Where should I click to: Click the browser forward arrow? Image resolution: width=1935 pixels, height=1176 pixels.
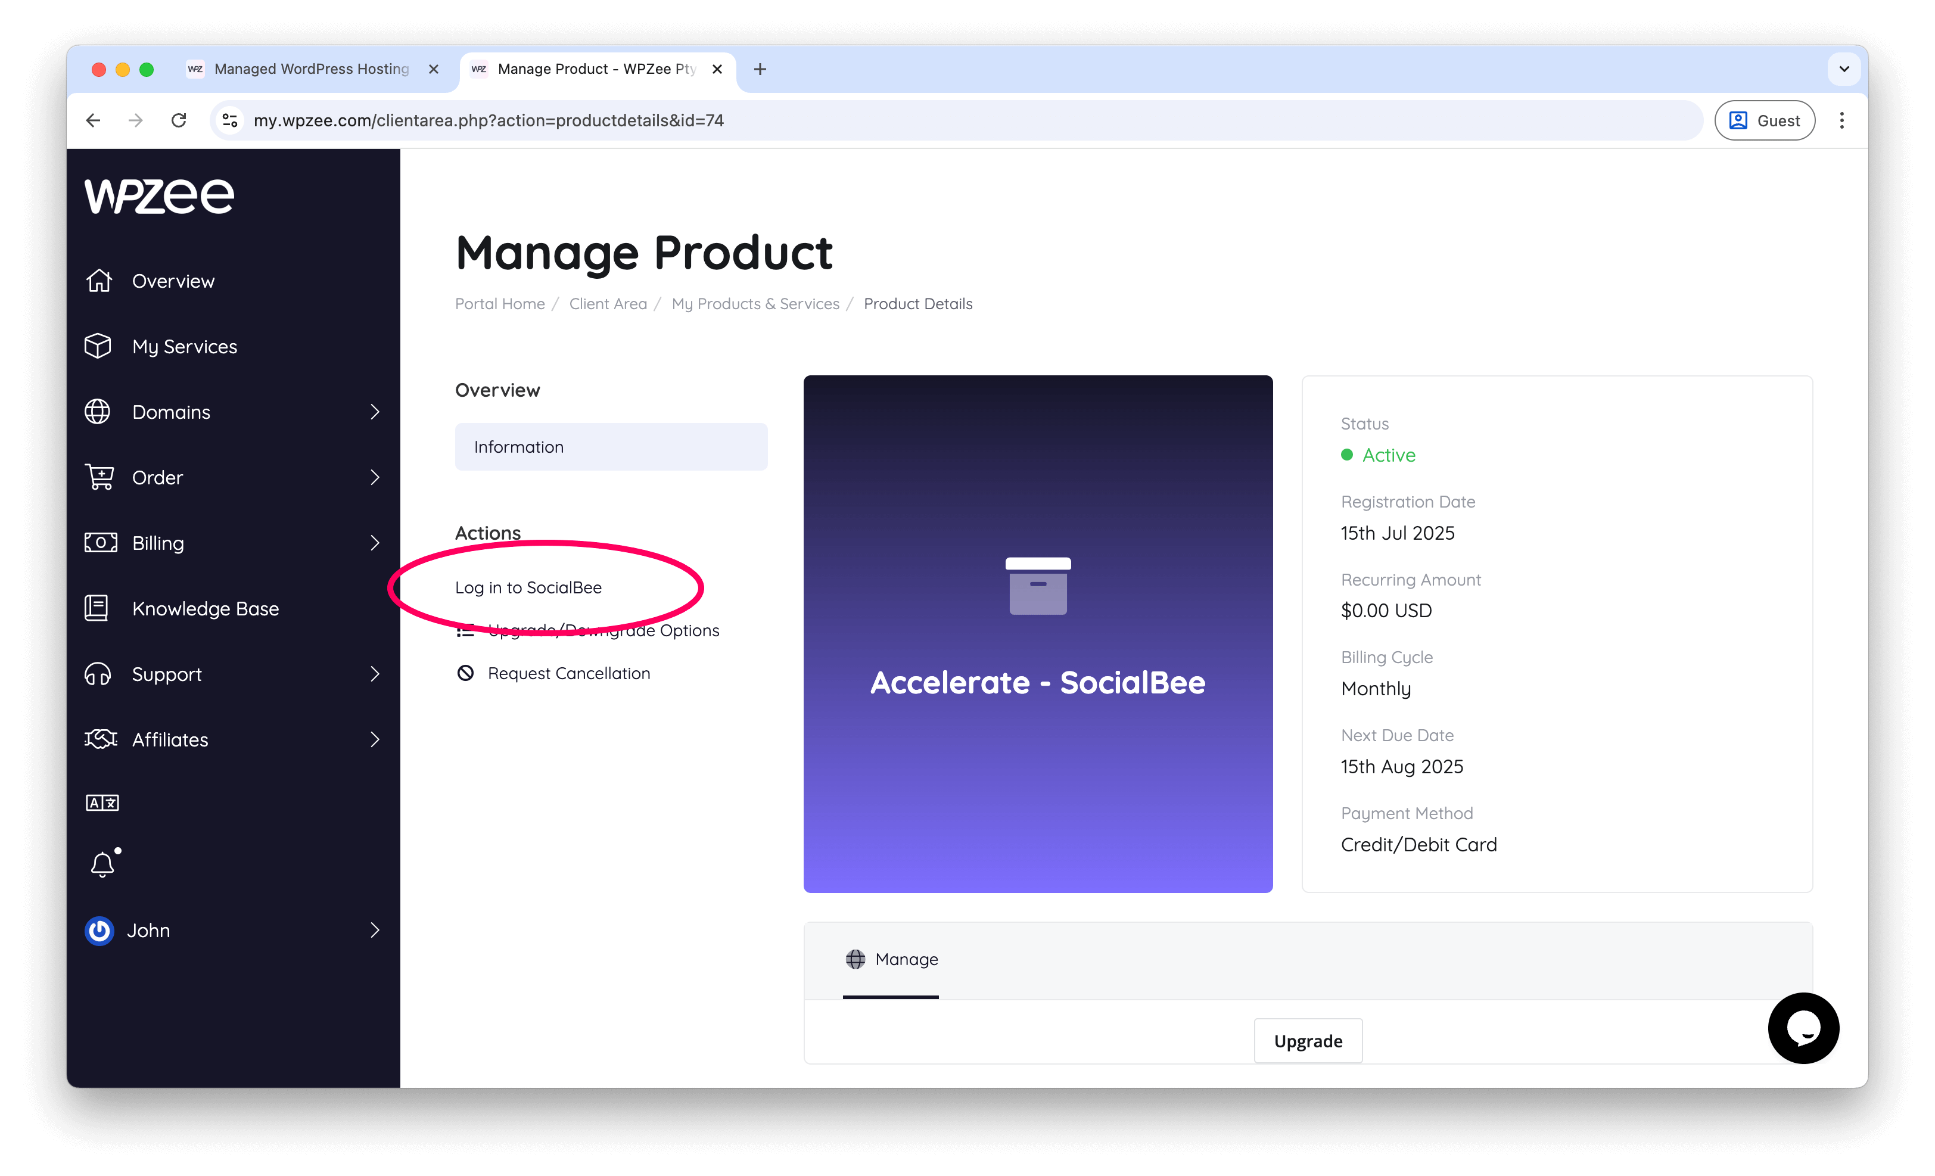click(x=136, y=120)
